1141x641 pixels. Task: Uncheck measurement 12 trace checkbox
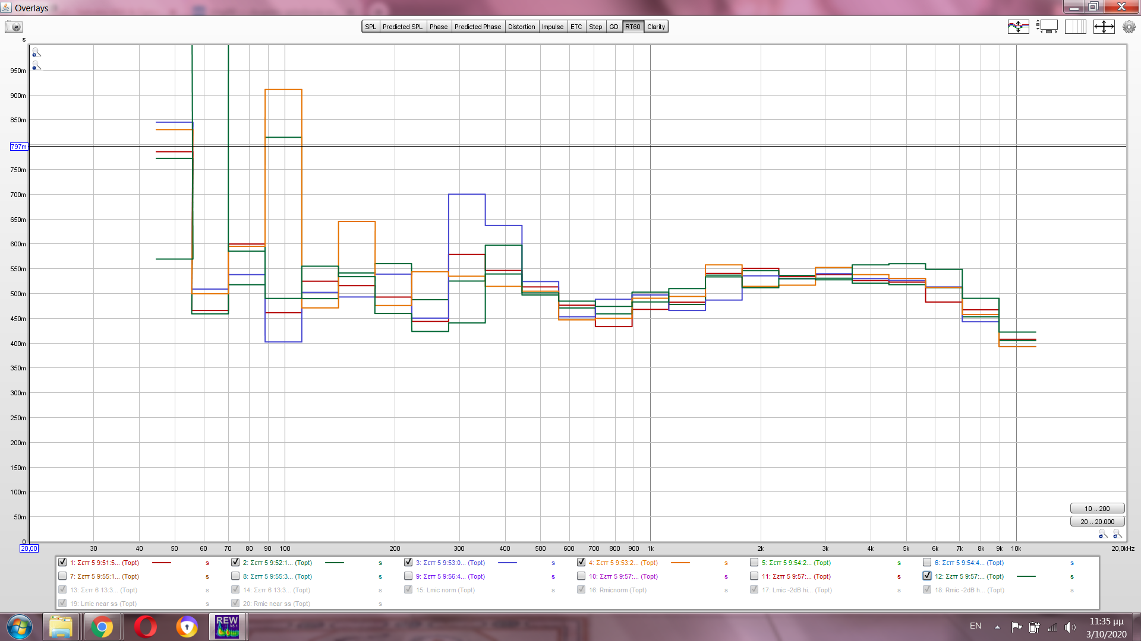point(927,576)
